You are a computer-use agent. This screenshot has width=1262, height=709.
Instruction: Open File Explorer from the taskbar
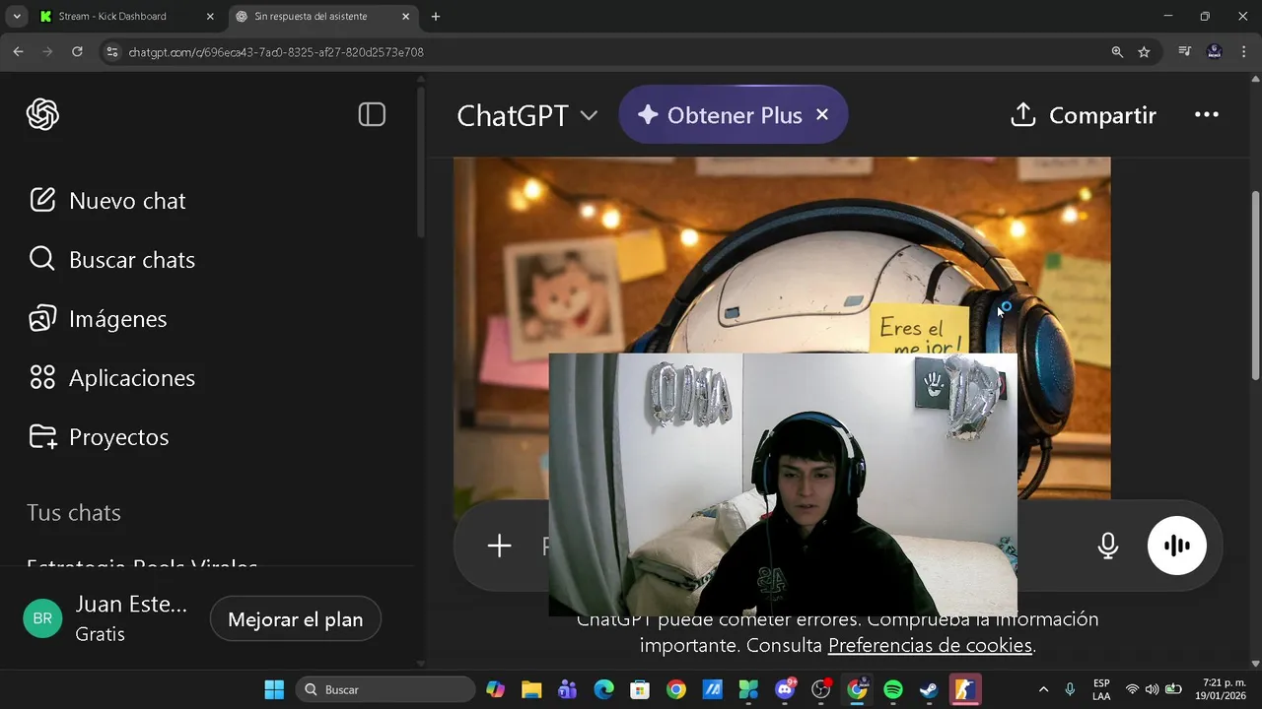(531, 690)
